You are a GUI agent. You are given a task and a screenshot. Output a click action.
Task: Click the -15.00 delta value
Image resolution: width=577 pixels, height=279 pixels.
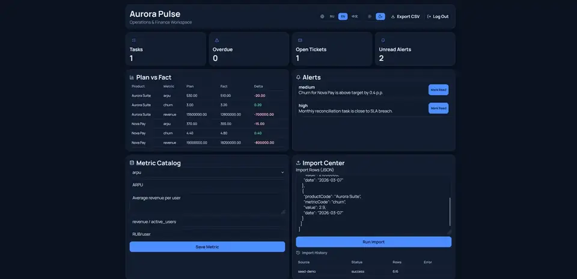pos(260,124)
